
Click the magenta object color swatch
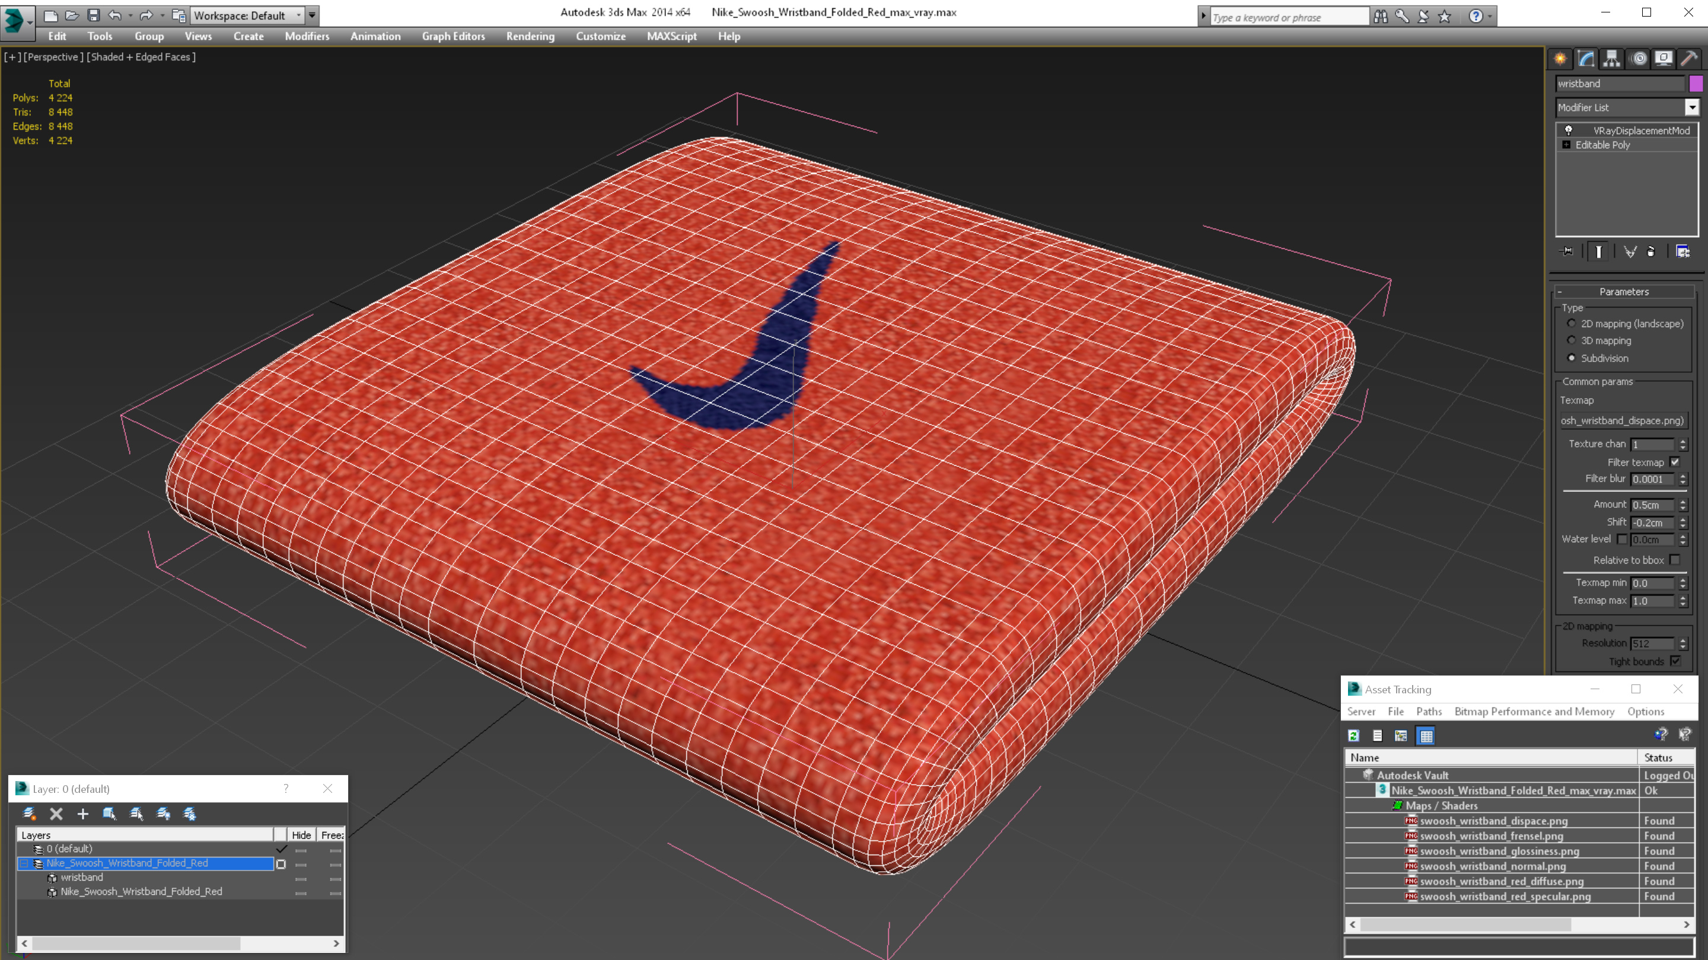[x=1696, y=84]
